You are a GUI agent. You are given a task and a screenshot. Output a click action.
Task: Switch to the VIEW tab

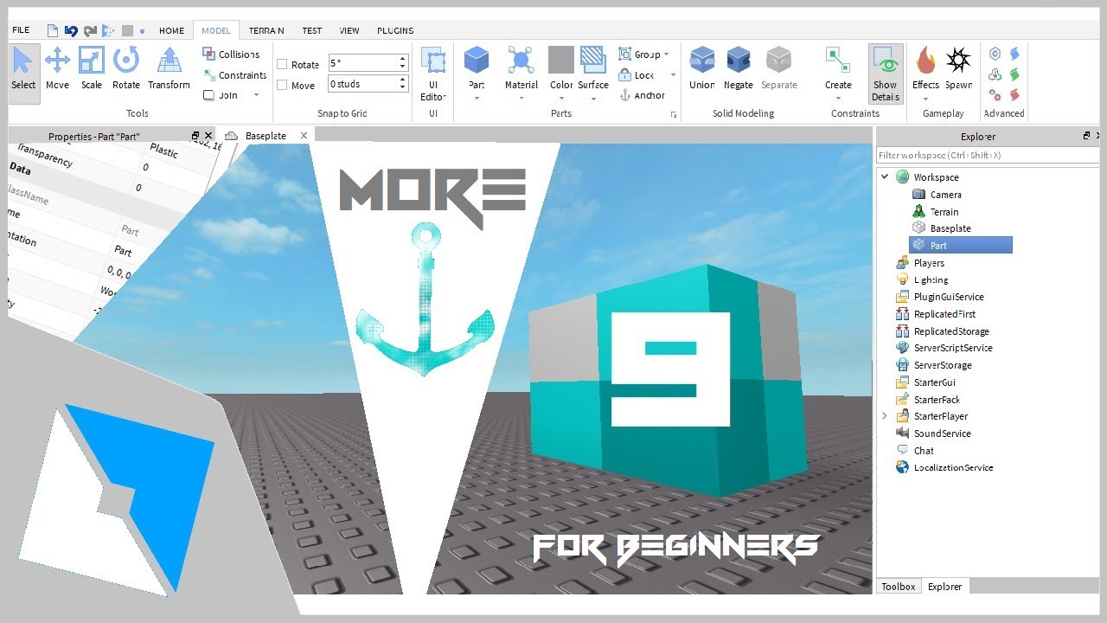(x=349, y=30)
